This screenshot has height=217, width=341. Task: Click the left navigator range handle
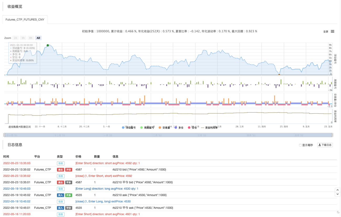click(x=4, y=135)
